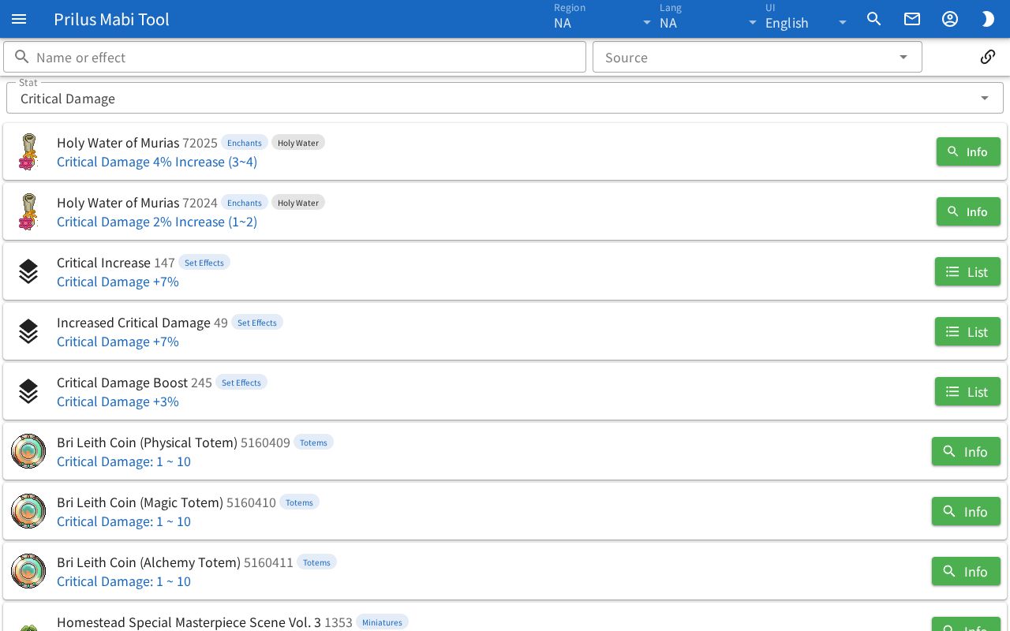Click the Critical Damage Boost item name
This screenshot has width=1010, height=631.
point(122,383)
